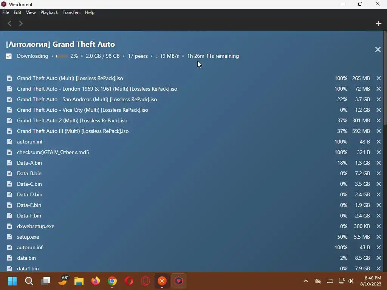Remove data1.bin from download
This screenshot has height=290, width=387.
coord(379,268)
